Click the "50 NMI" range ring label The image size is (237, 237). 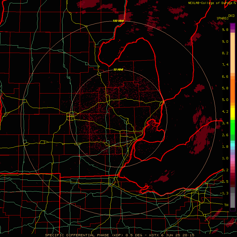click(118, 70)
